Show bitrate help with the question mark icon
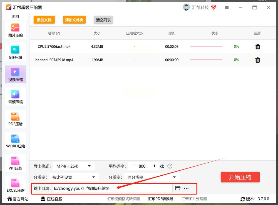The width and height of the screenshot is (278, 205). (x=170, y=166)
